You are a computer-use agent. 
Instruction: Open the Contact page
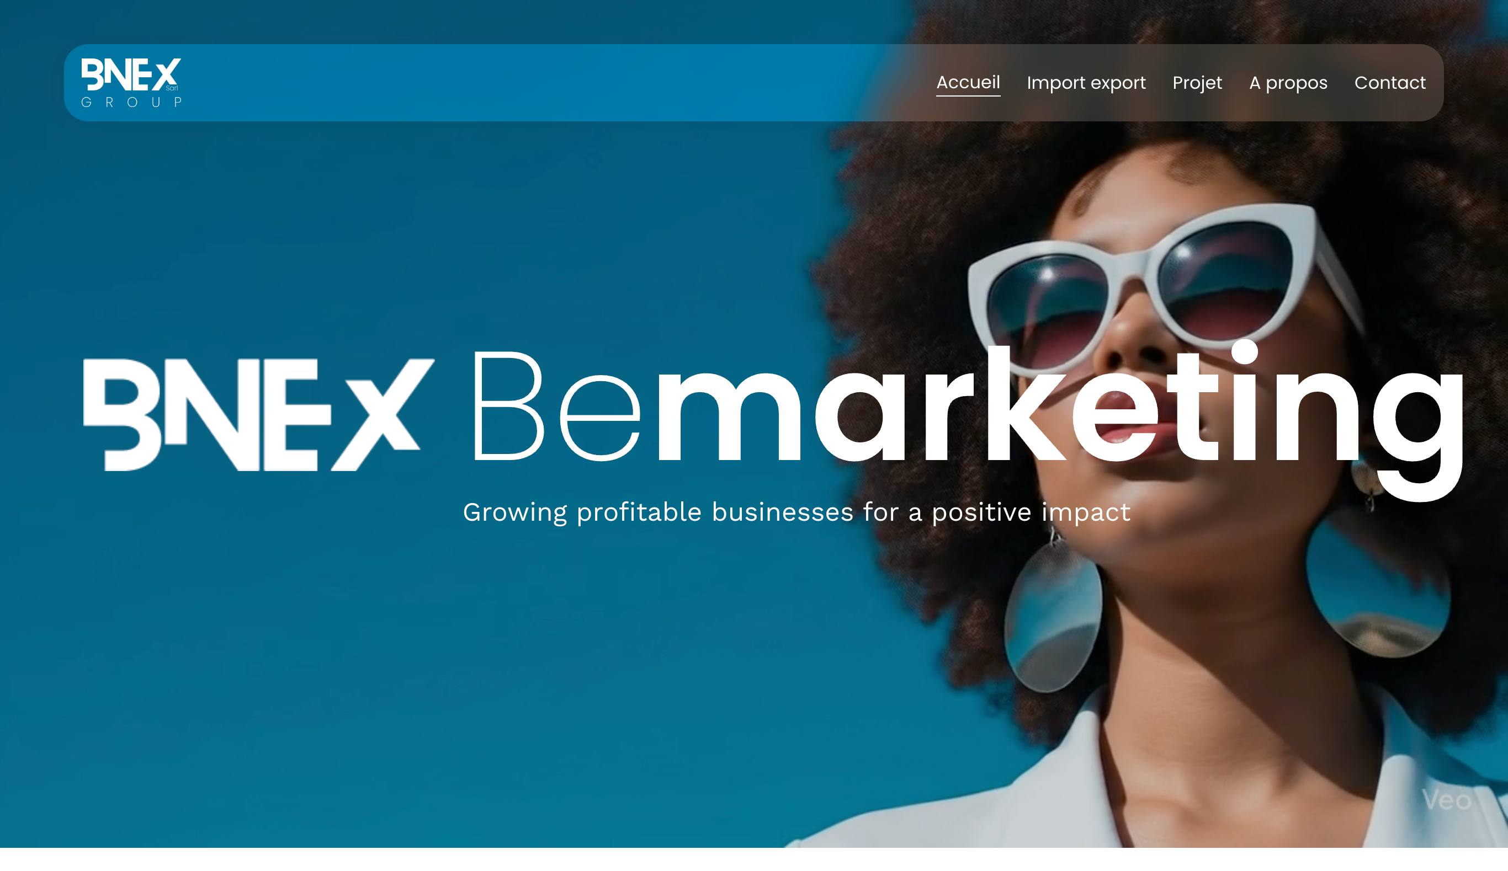point(1389,83)
